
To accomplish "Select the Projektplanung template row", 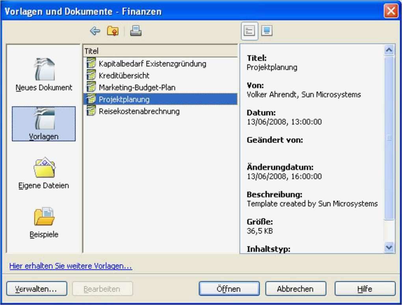I will pos(160,99).
